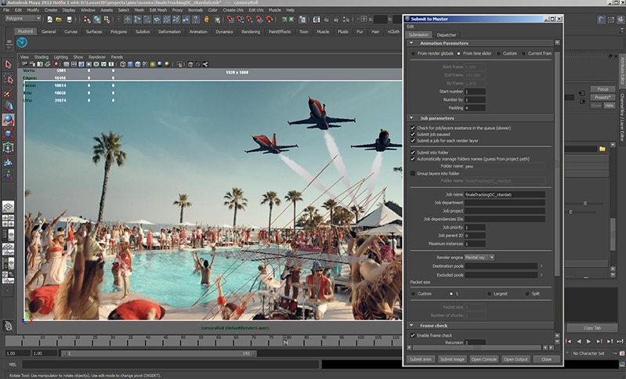
Task: Enable 'Group layers into folder' checkbox
Action: [413, 174]
